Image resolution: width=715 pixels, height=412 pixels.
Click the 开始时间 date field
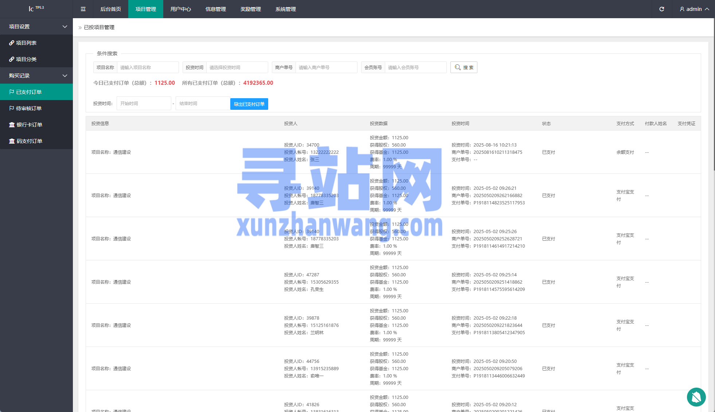tap(144, 103)
